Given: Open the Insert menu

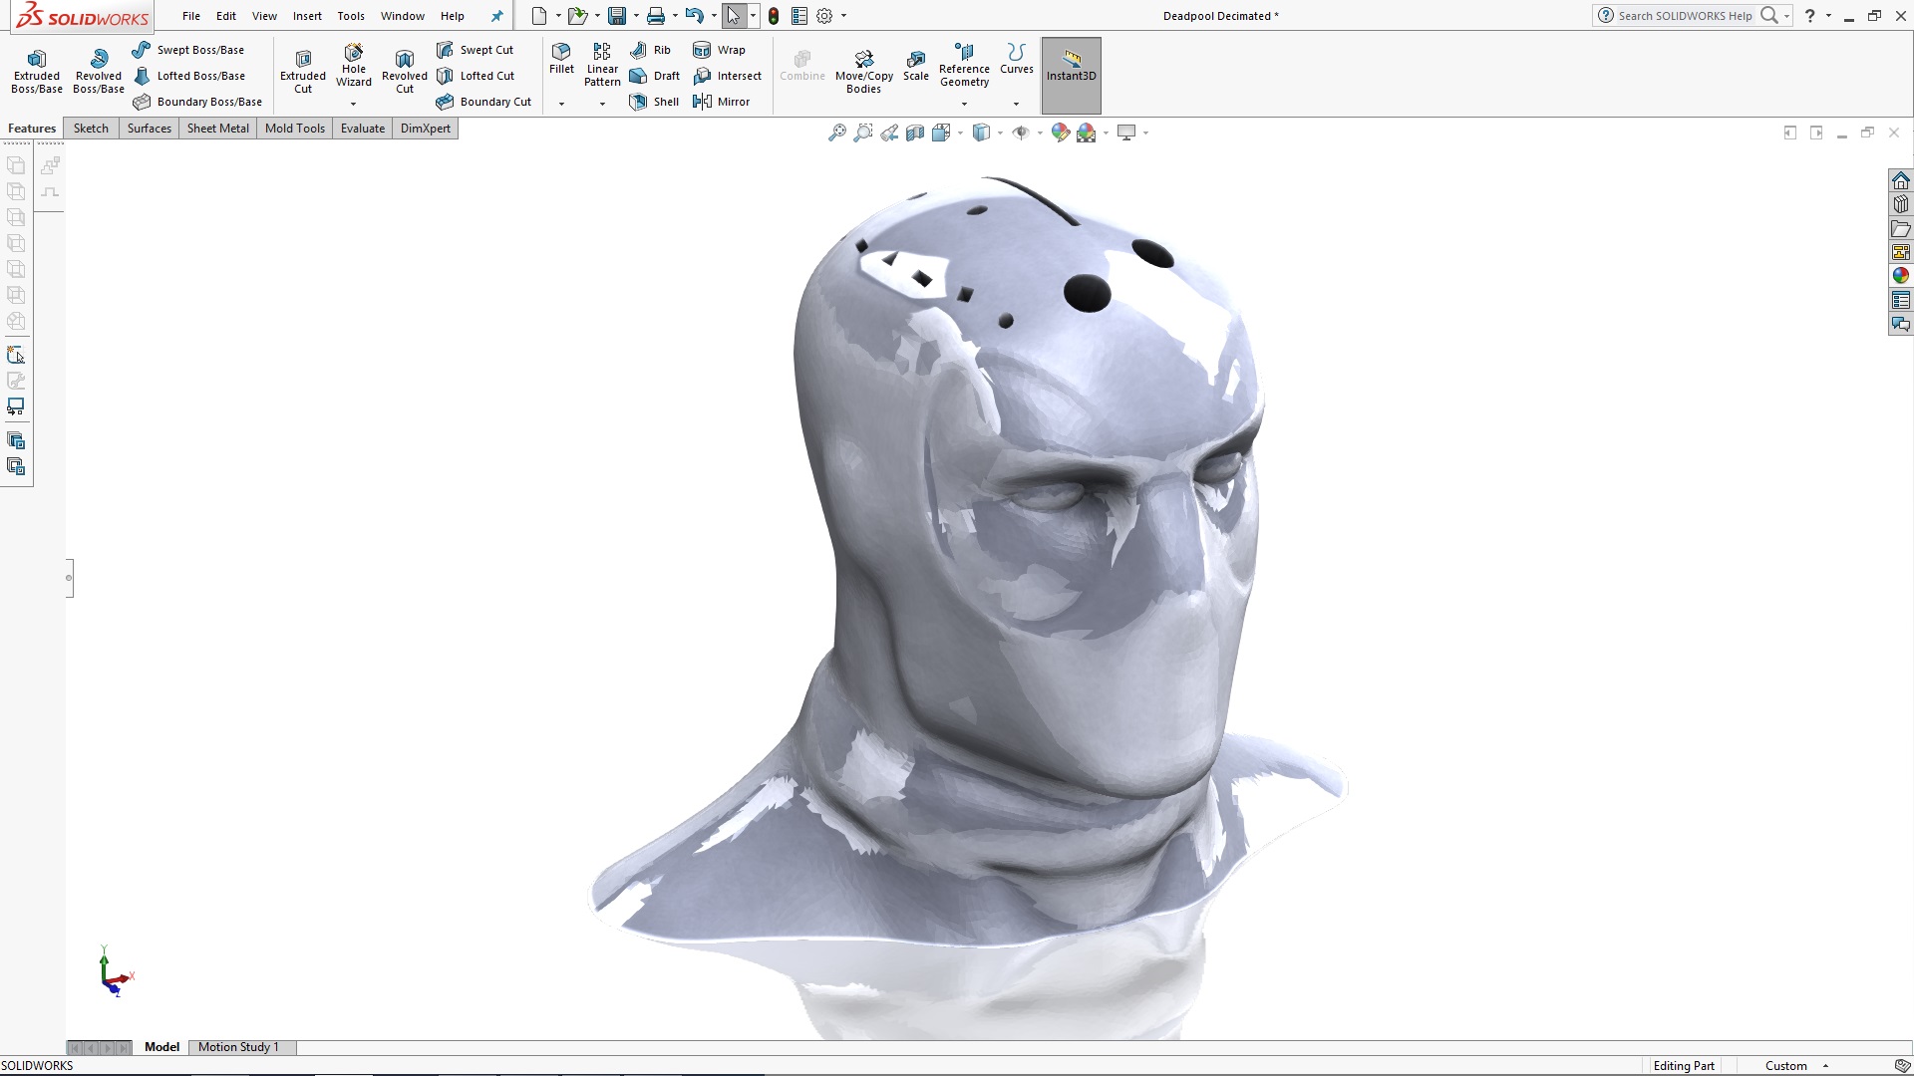Looking at the screenshot, I should (307, 16).
